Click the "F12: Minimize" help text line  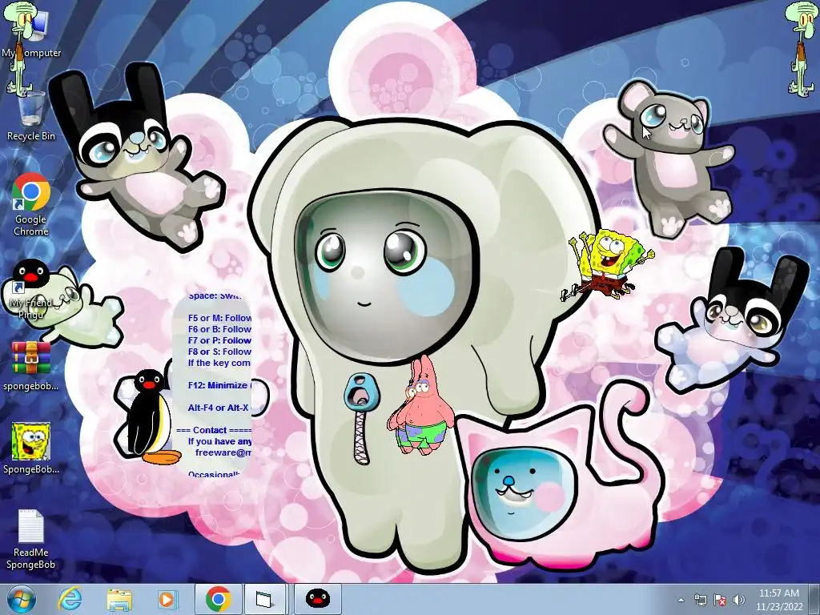click(x=219, y=385)
